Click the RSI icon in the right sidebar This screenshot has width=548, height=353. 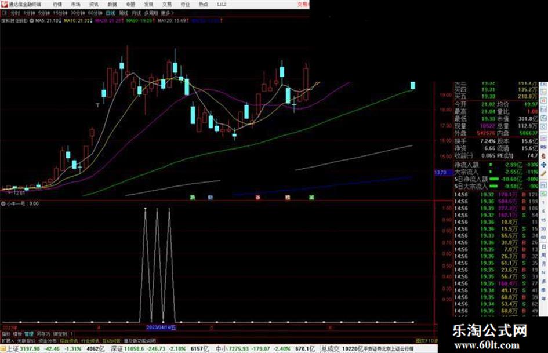click(x=543, y=147)
